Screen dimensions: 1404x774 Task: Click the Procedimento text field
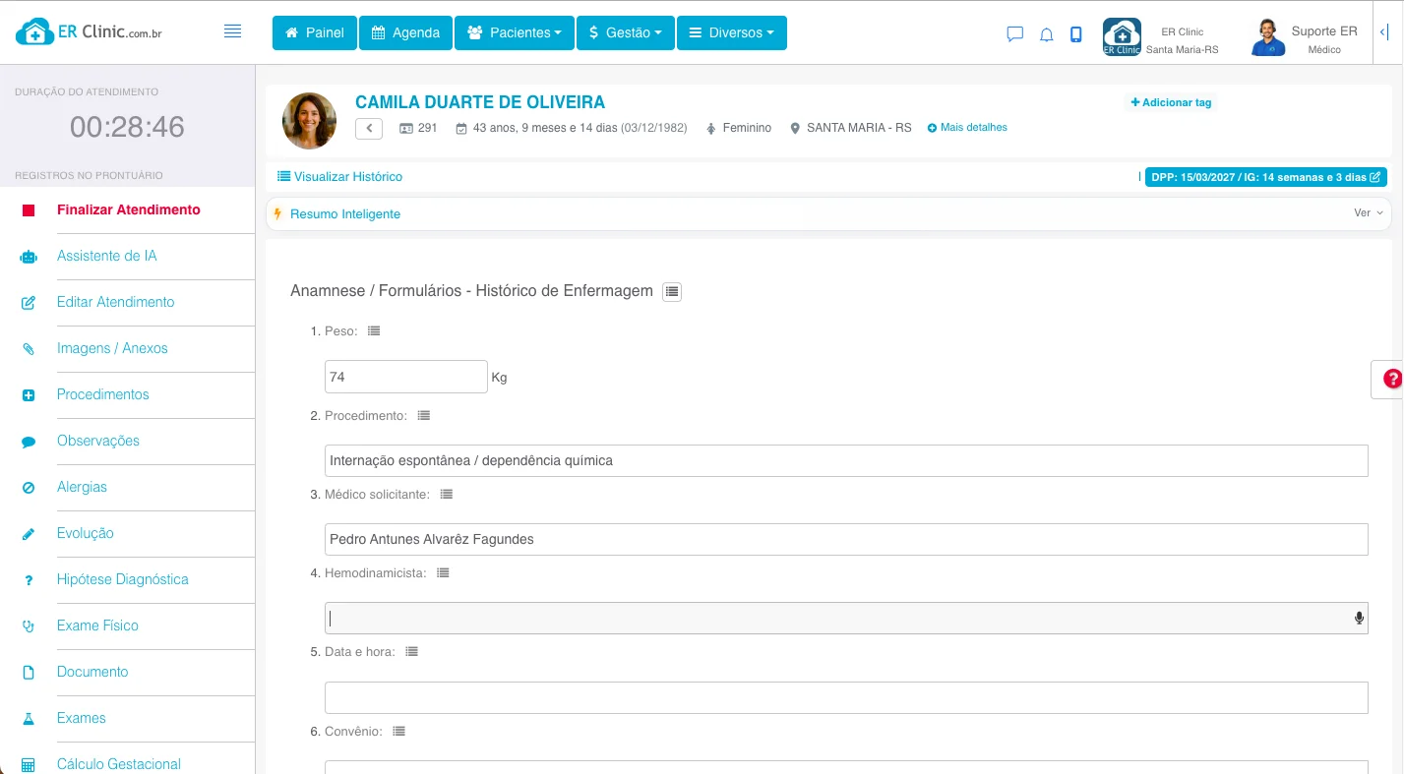(x=846, y=460)
